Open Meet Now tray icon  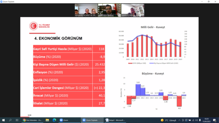pyautogui.click(x=183, y=120)
